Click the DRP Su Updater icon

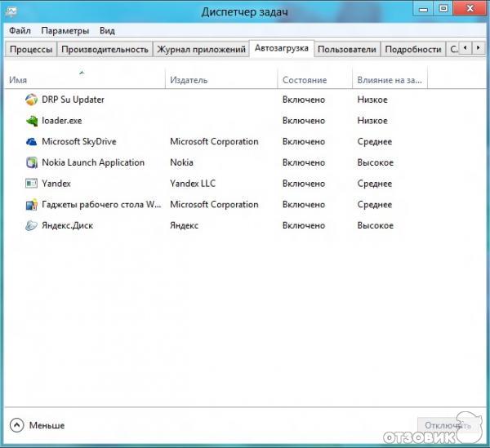31,100
